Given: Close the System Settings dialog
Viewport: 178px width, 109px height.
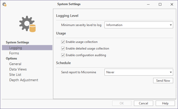Looking at the screenshot, I should click(172, 4).
